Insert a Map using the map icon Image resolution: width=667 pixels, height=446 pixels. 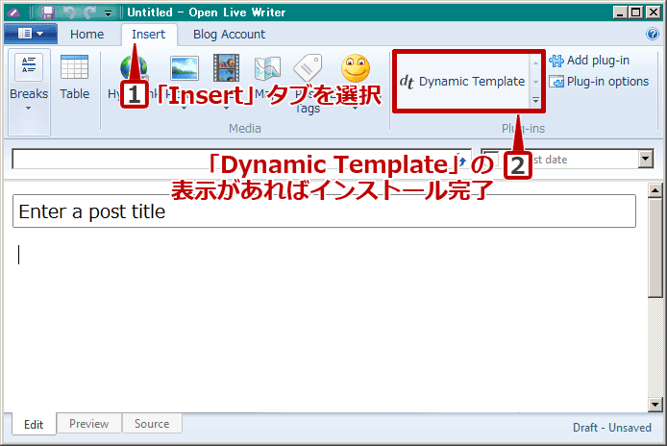point(267,67)
